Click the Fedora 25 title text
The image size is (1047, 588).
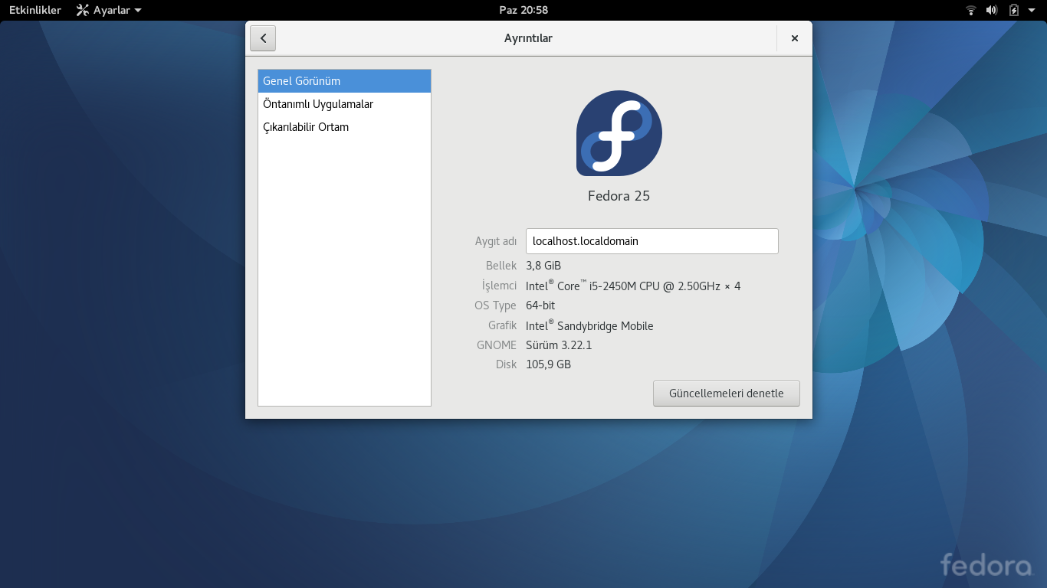point(619,196)
